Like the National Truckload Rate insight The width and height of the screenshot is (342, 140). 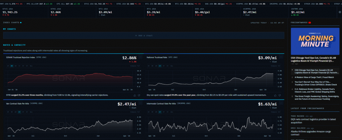coord(275,95)
